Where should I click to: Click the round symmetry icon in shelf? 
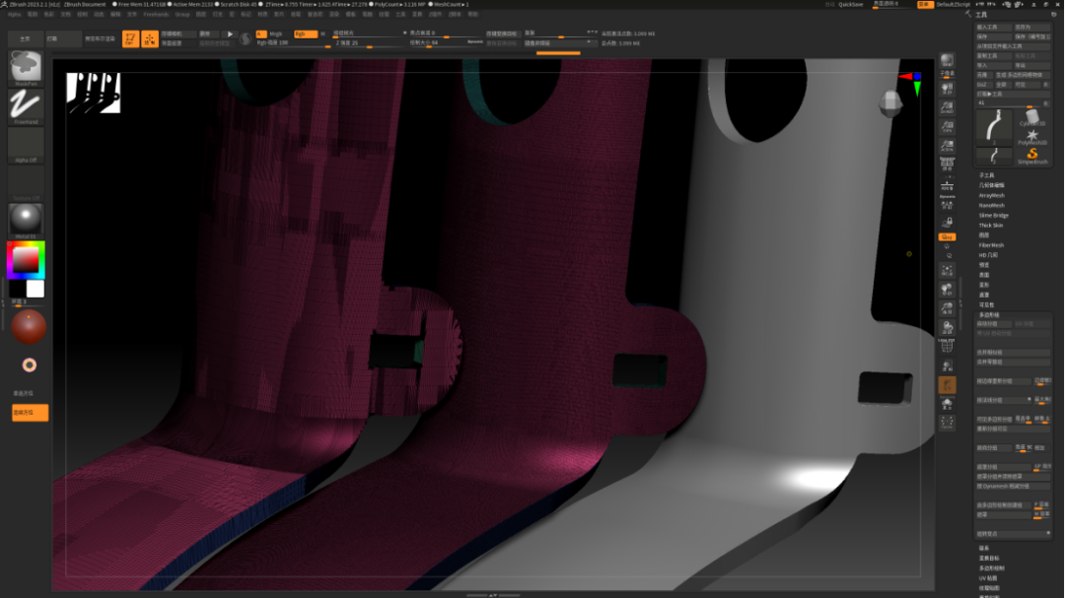(246, 39)
